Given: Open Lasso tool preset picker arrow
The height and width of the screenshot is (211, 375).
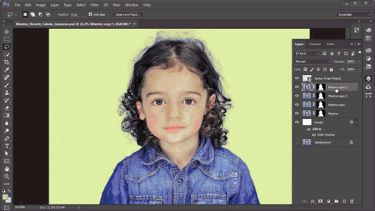Looking at the screenshot, I should point(16,15).
